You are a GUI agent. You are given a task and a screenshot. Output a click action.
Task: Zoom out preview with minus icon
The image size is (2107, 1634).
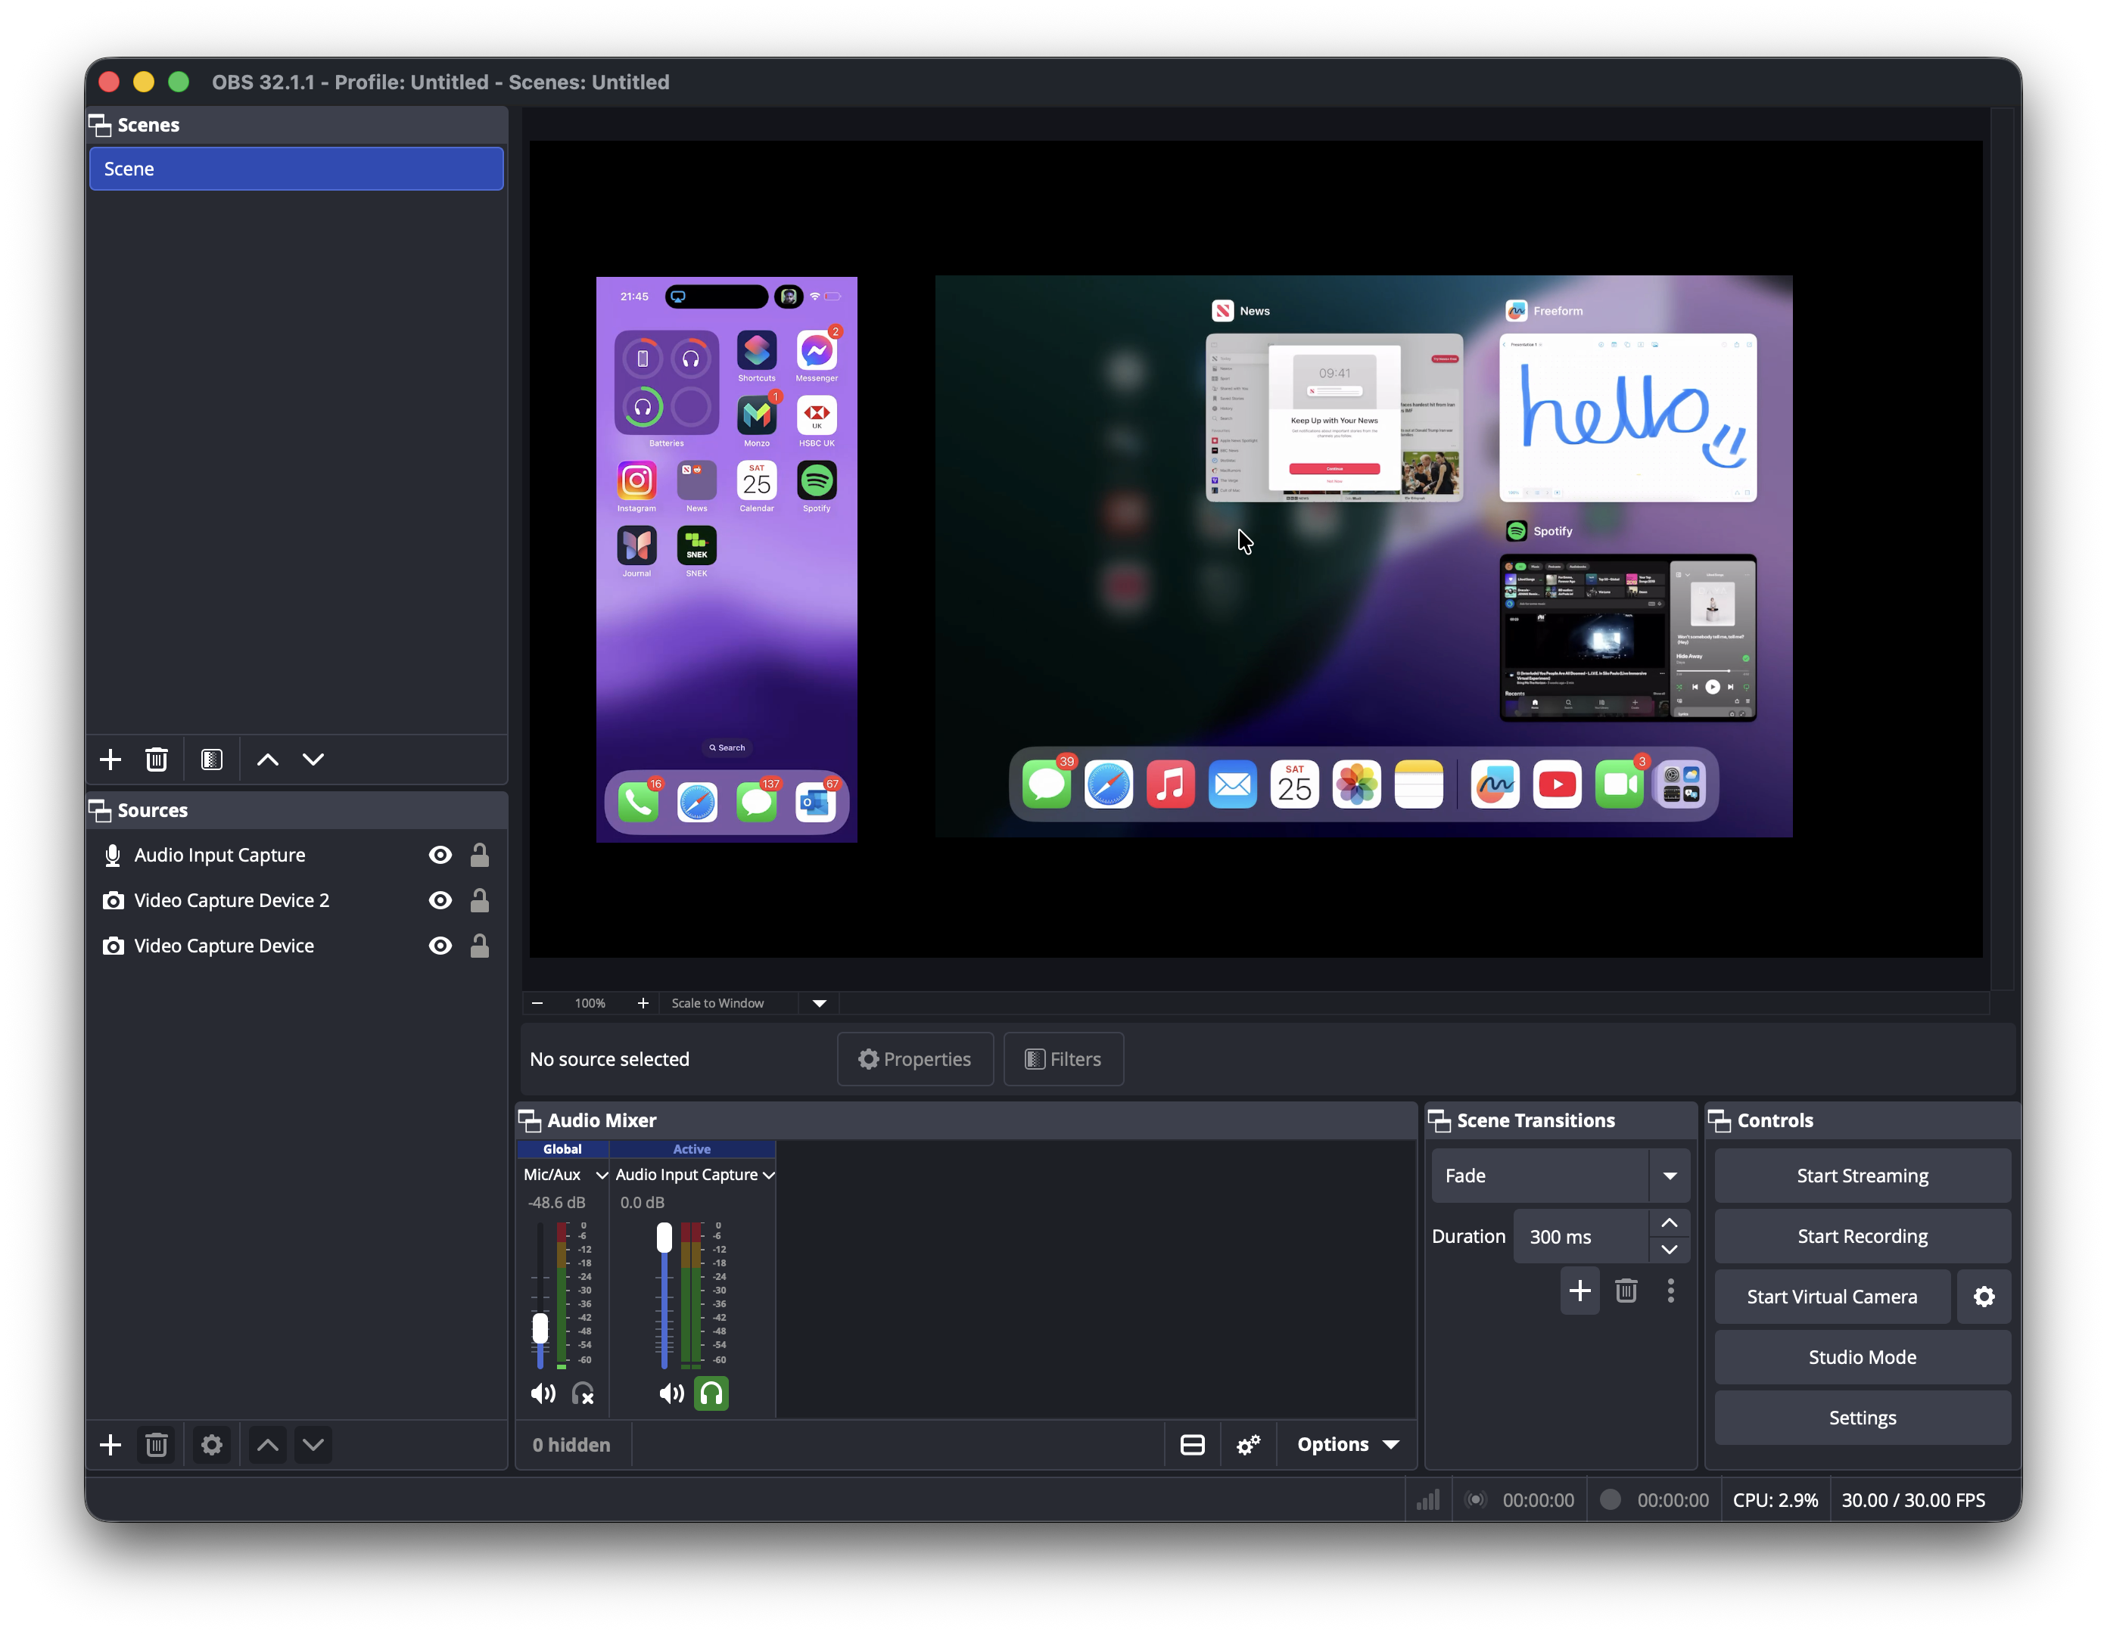pyautogui.click(x=537, y=1003)
